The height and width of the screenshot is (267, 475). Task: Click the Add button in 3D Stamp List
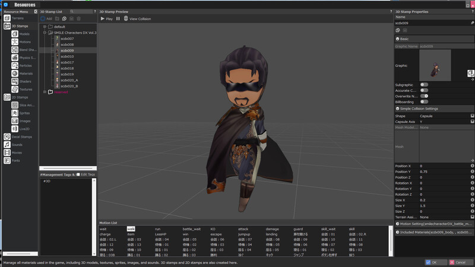point(46,18)
